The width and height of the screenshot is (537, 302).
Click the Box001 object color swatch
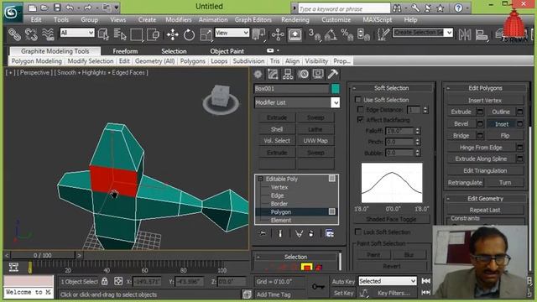(336, 89)
